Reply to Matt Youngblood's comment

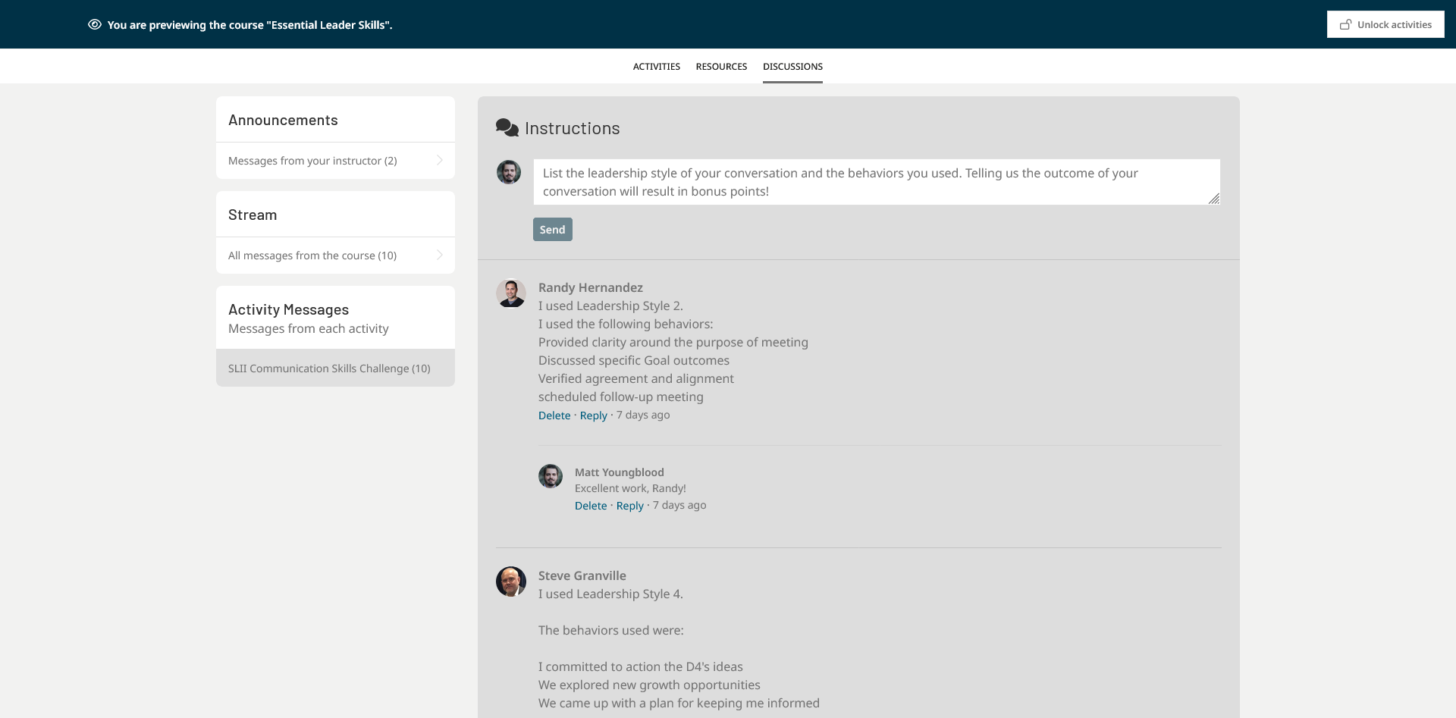click(x=630, y=506)
